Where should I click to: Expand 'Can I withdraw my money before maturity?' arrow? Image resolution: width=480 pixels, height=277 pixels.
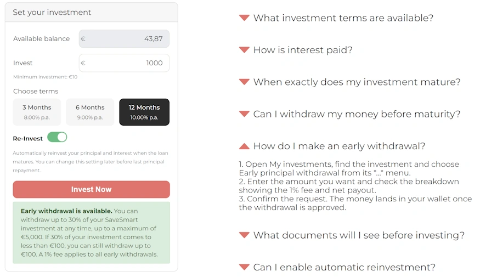point(244,114)
